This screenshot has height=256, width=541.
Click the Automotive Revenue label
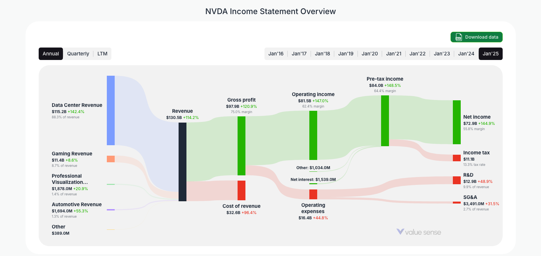pos(77,205)
